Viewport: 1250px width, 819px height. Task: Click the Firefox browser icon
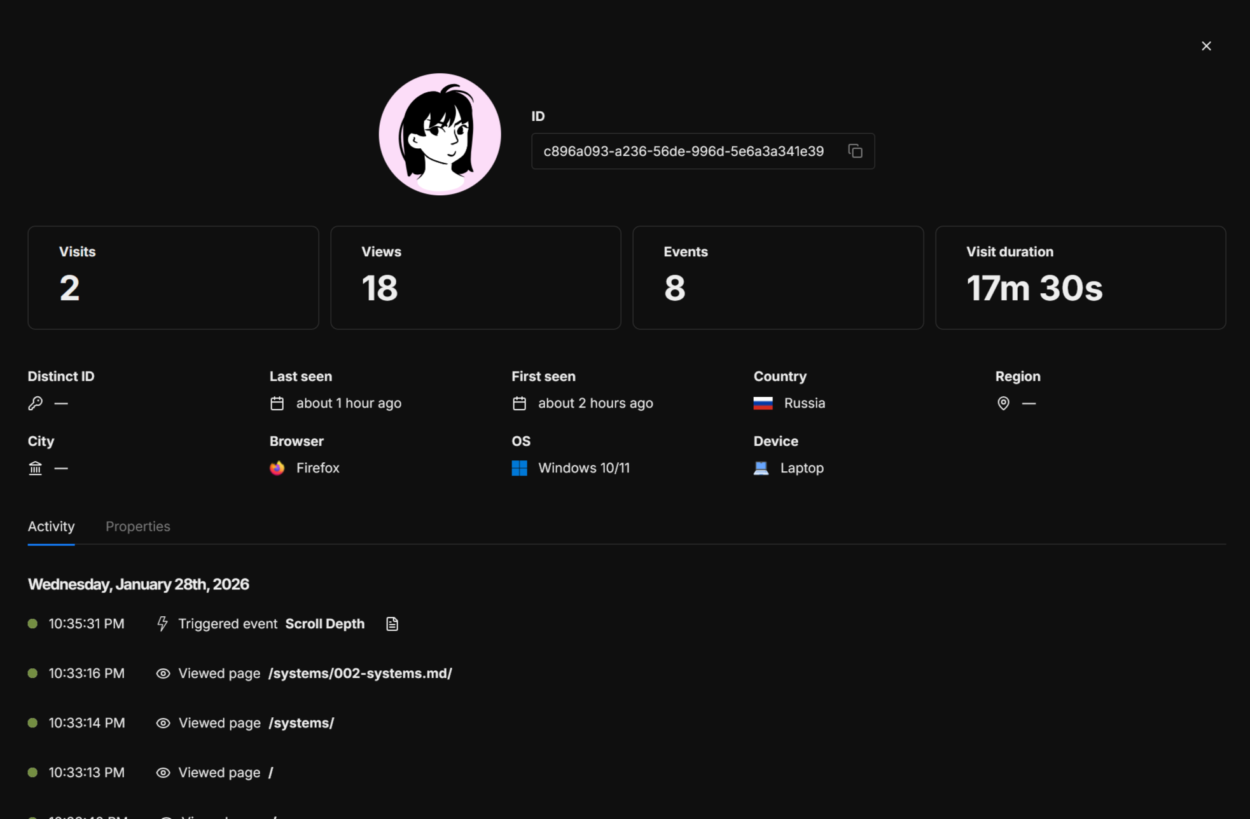(277, 468)
